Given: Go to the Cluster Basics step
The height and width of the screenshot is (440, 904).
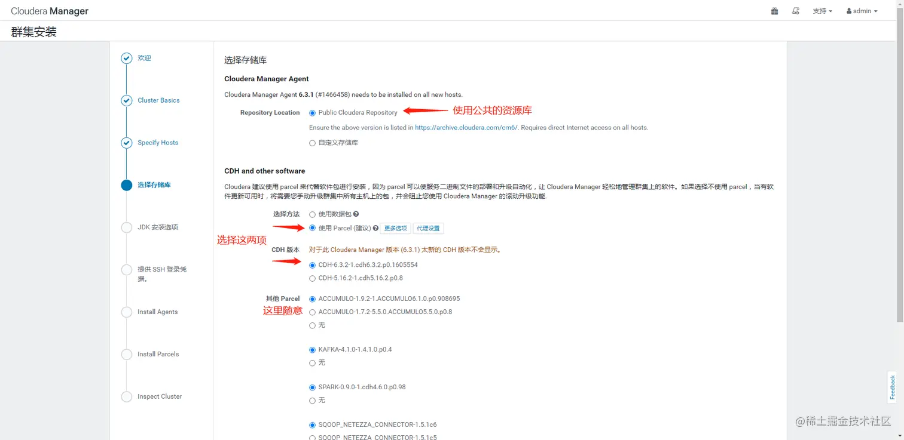Looking at the screenshot, I should (158, 100).
